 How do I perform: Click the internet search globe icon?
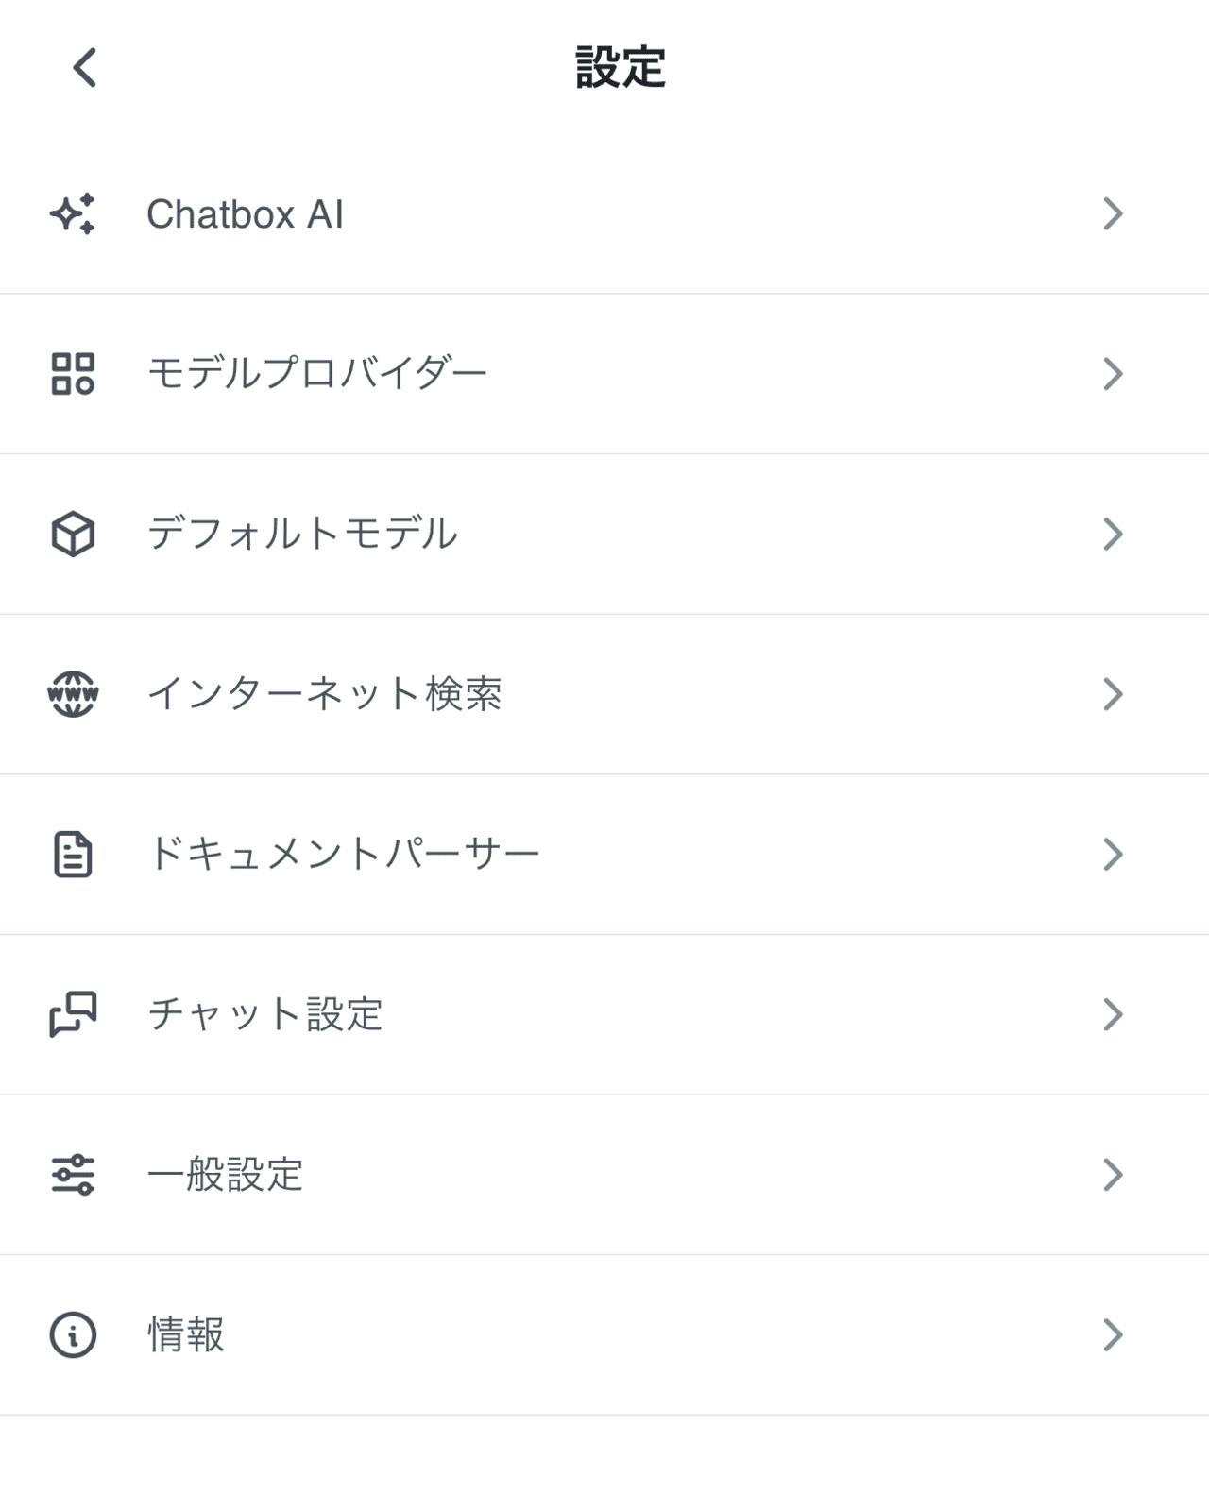click(73, 694)
